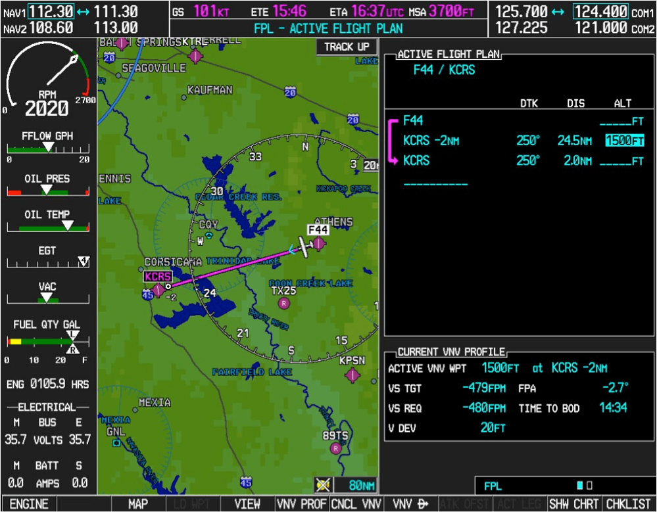Click the FPA -2.7° value

[x=616, y=387]
